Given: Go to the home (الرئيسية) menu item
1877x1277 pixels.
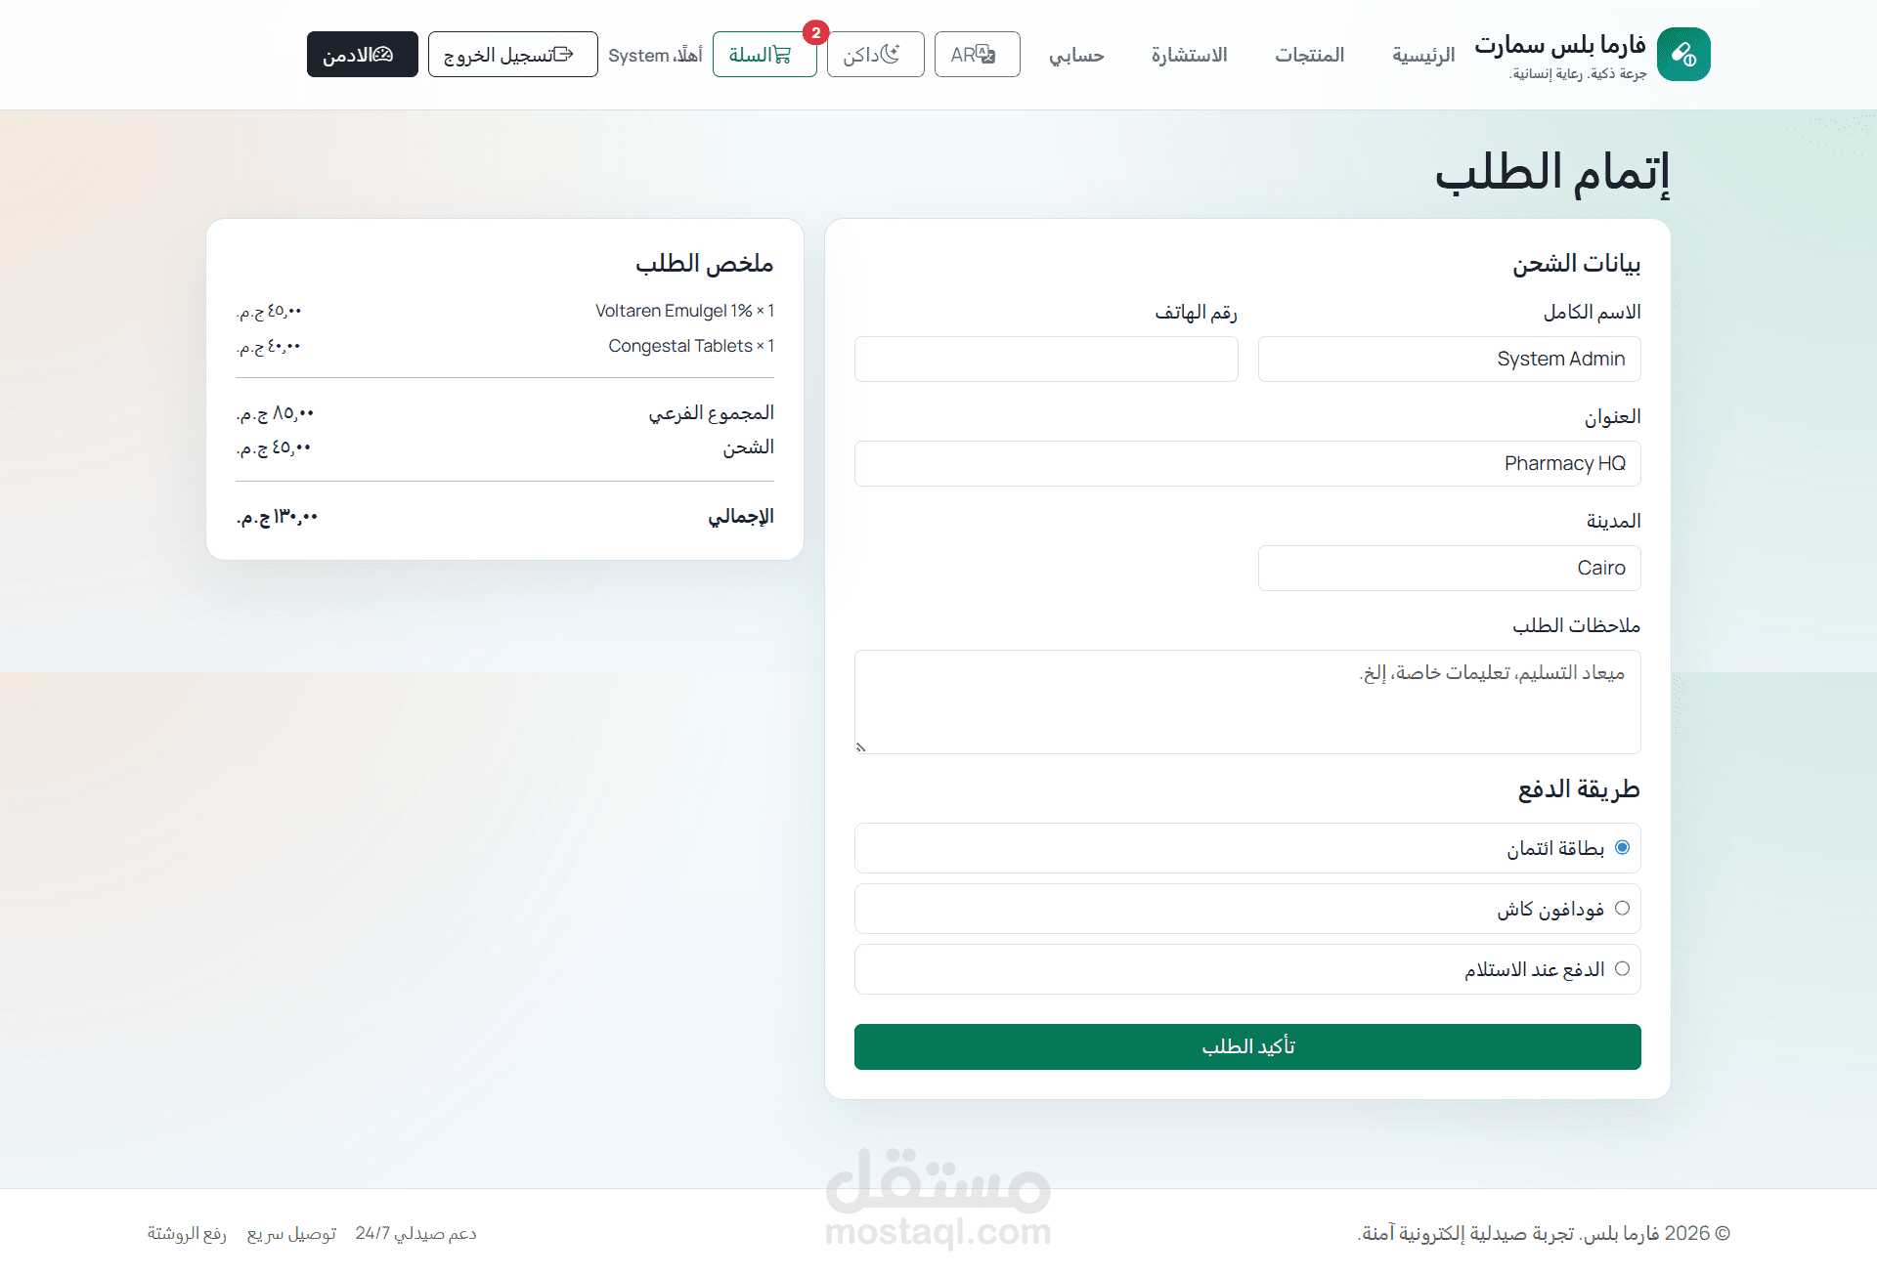Looking at the screenshot, I should tap(1422, 55).
